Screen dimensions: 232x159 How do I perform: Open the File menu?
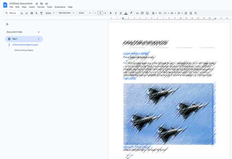[x=11, y=7]
